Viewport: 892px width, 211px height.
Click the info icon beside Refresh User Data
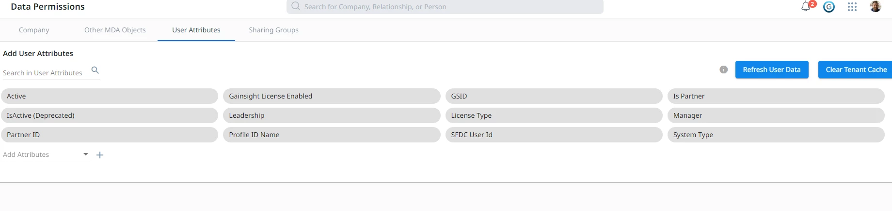(724, 70)
